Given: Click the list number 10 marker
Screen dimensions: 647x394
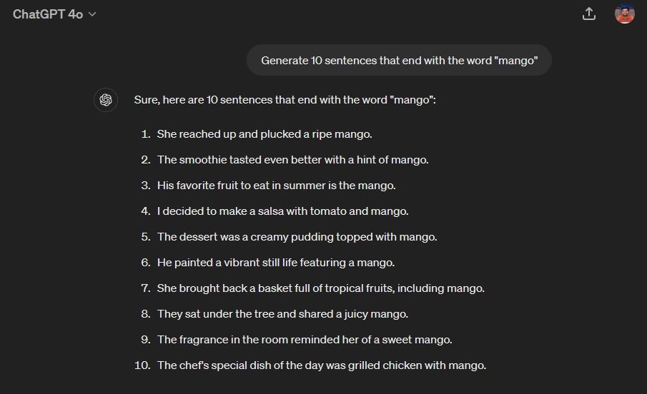Looking at the screenshot, I should [x=142, y=365].
